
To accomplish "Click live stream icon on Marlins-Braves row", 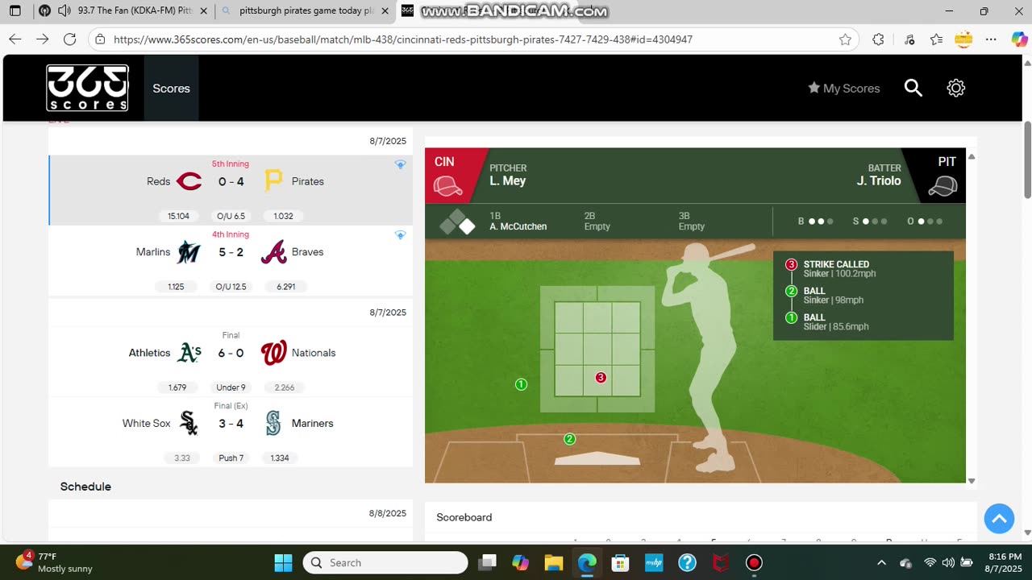I will [x=400, y=235].
